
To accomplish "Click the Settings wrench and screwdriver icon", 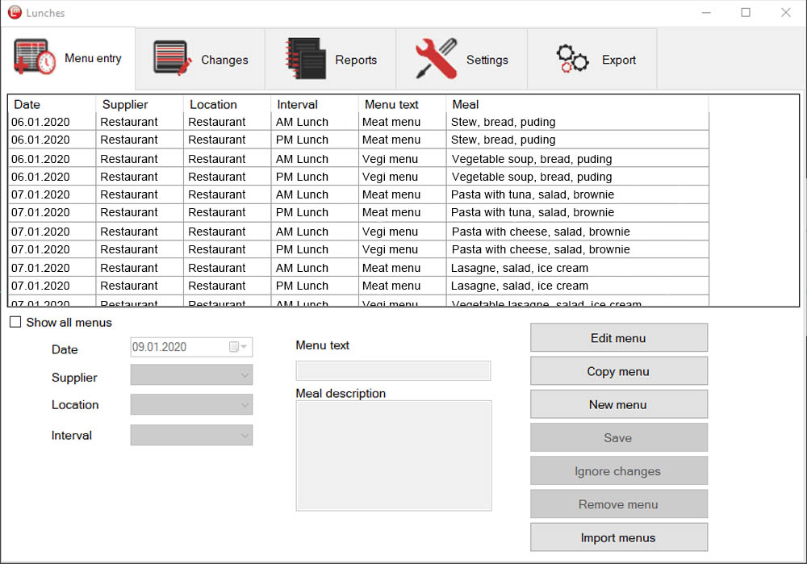I will 437,58.
